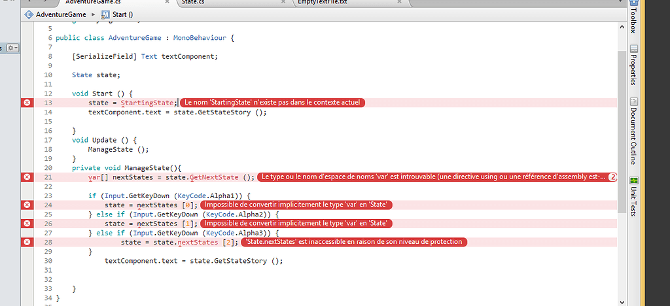Open the gear options dropdown on left pad
The height and width of the screenshot is (306, 670).
click(13, 48)
